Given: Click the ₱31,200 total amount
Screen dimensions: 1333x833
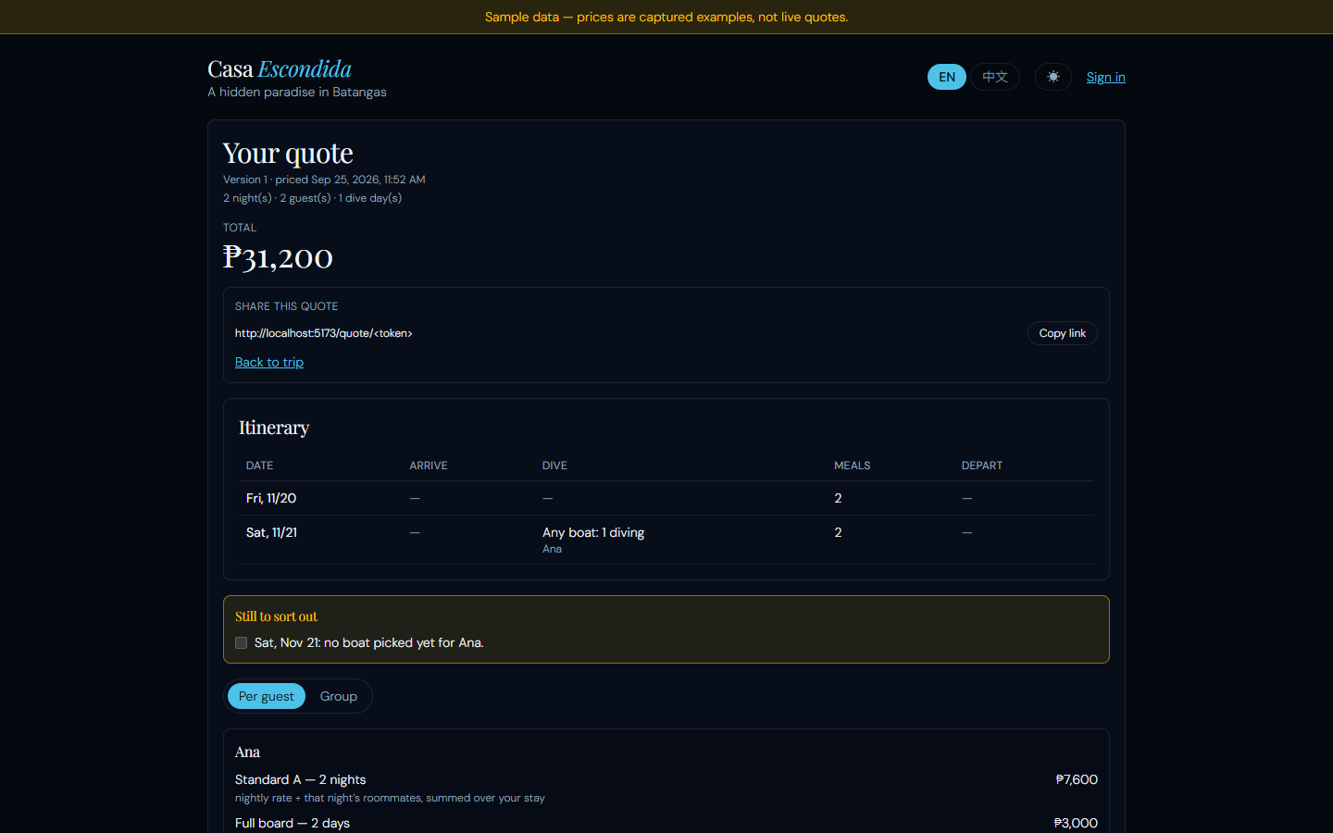Looking at the screenshot, I should pyautogui.click(x=278, y=257).
